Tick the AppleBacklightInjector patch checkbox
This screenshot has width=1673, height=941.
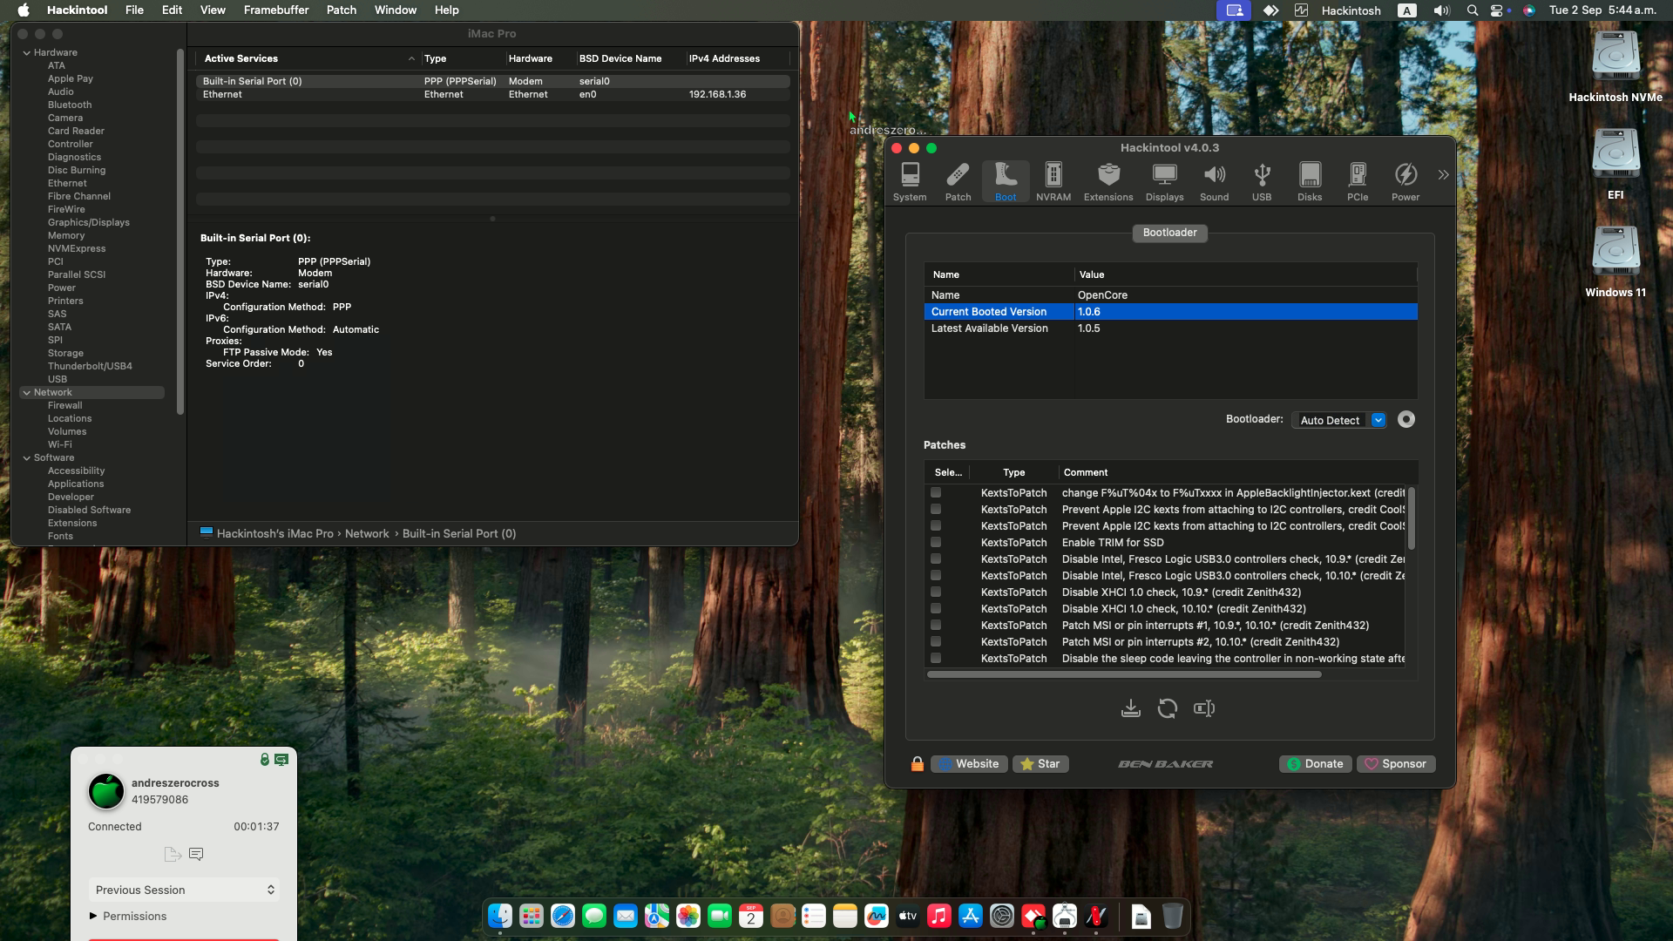click(936, 492)
